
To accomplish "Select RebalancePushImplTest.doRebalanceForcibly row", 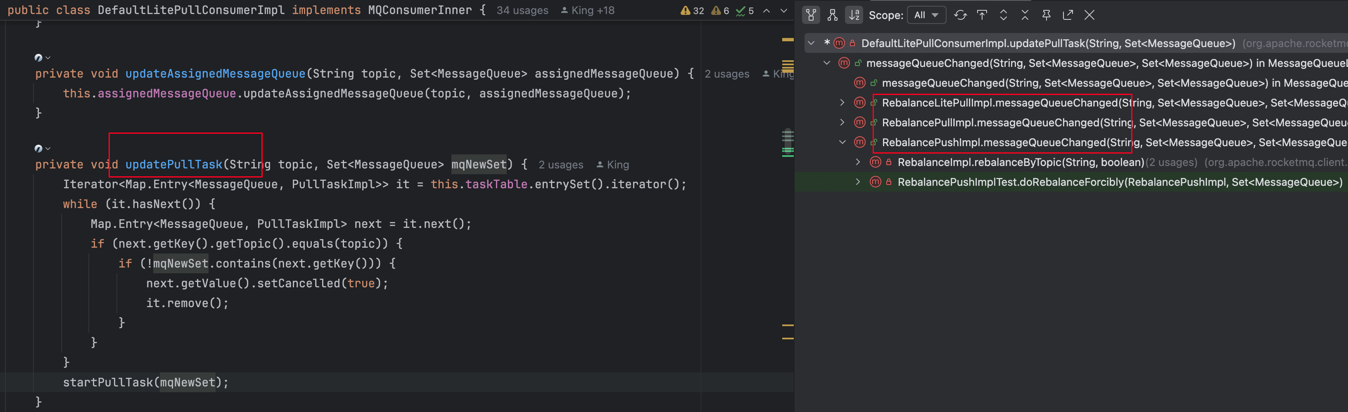I will point(1071,182).
